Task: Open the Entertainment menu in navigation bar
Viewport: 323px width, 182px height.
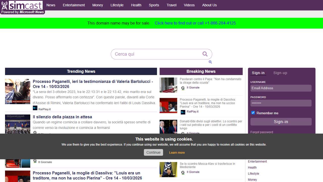Action: click(x=74, y=5)
